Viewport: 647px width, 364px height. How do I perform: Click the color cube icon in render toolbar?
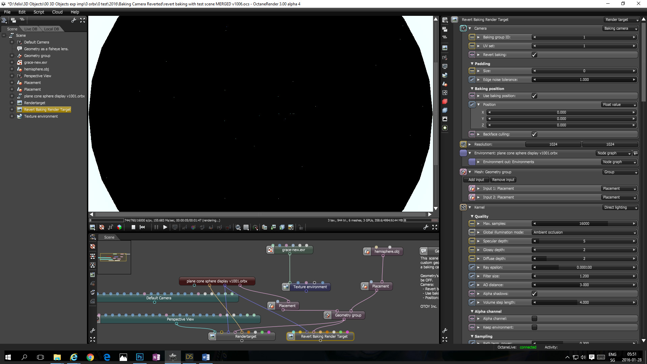[119, 227]
